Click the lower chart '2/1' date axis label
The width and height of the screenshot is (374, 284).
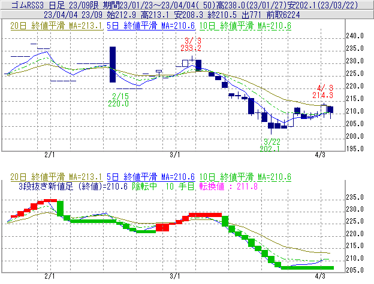coord(49,276)
